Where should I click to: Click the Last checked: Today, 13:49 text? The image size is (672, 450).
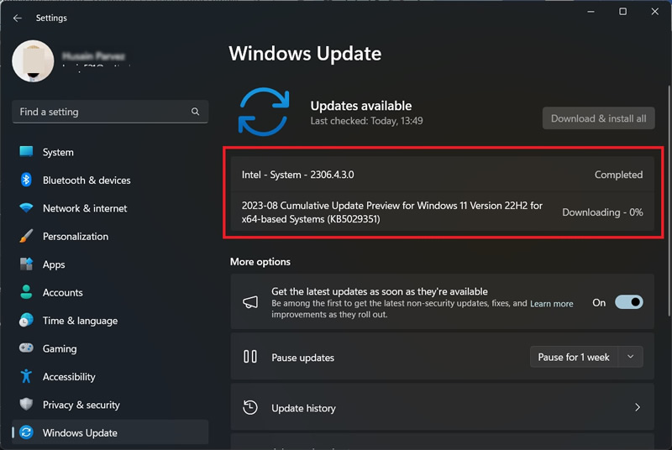click(366, 121)
